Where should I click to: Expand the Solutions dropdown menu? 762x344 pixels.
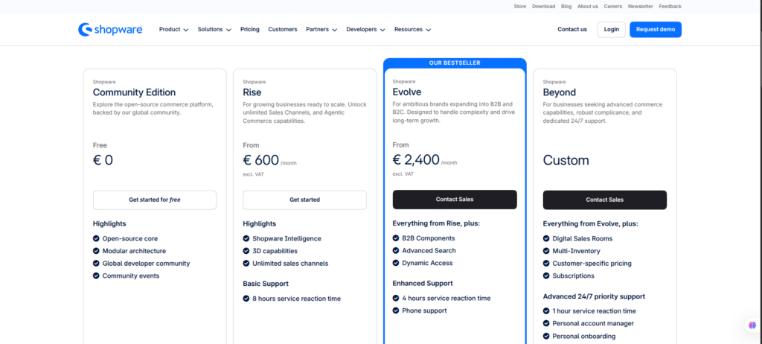214,29
